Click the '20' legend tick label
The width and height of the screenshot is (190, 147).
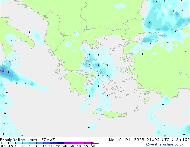51,146
